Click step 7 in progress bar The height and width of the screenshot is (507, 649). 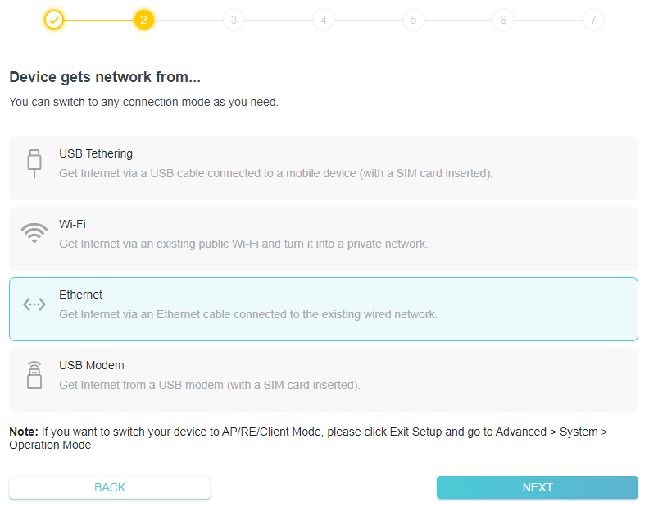pos(592,20)
